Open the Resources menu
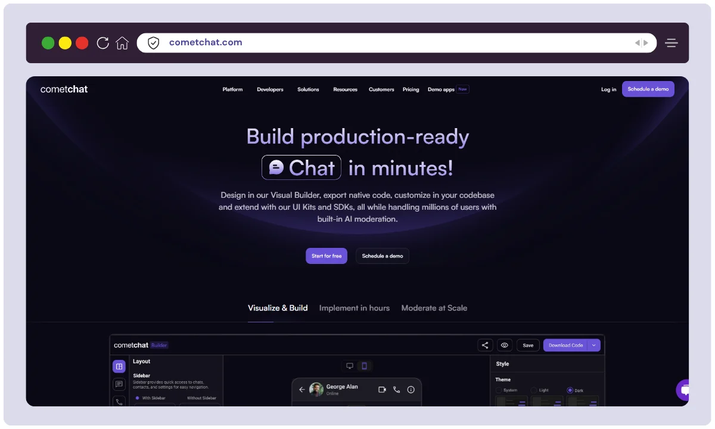 (345, 89)
